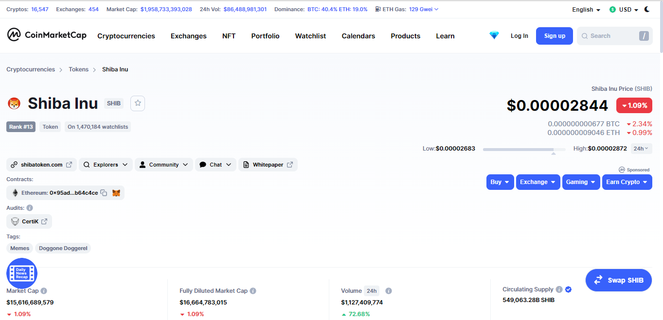Click the low-high price range bar
The height and width of the screenshot is (320, 663).
(x=524, y=149)
